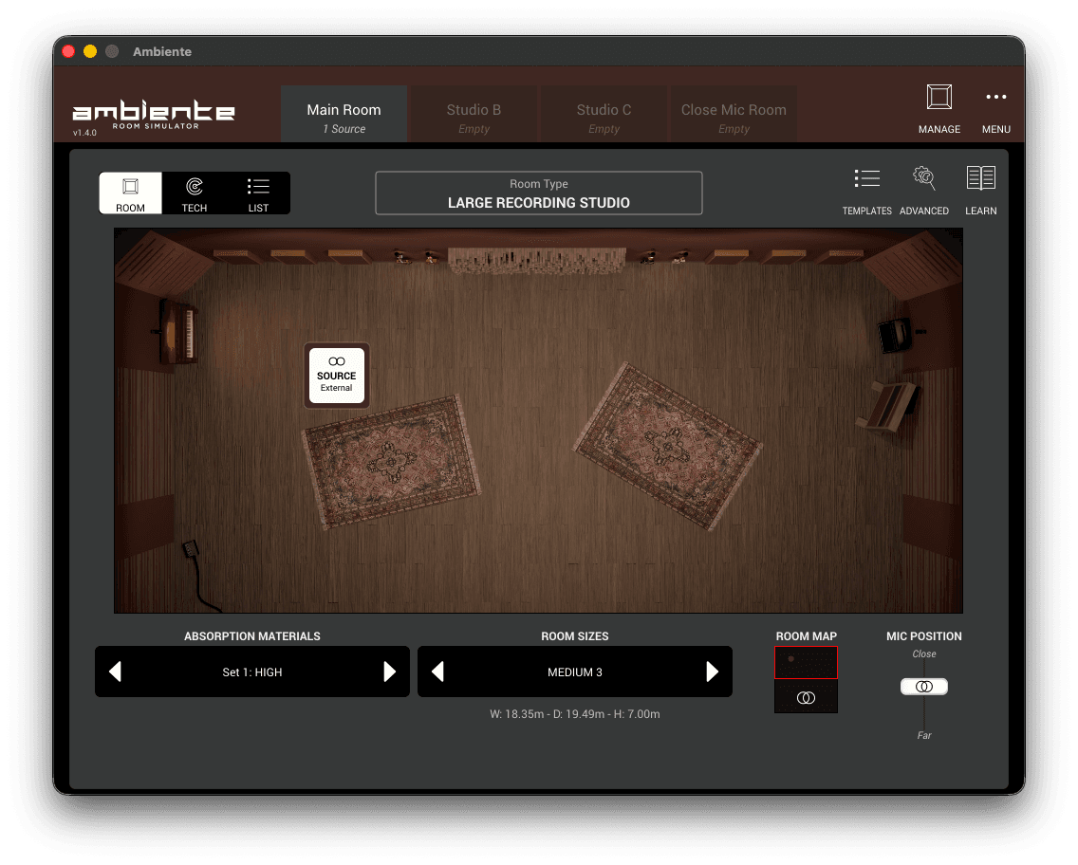Screen dimensions: 1078x865
Task: Switch to the Studio B tab
Action: click(x=474, y=117)
